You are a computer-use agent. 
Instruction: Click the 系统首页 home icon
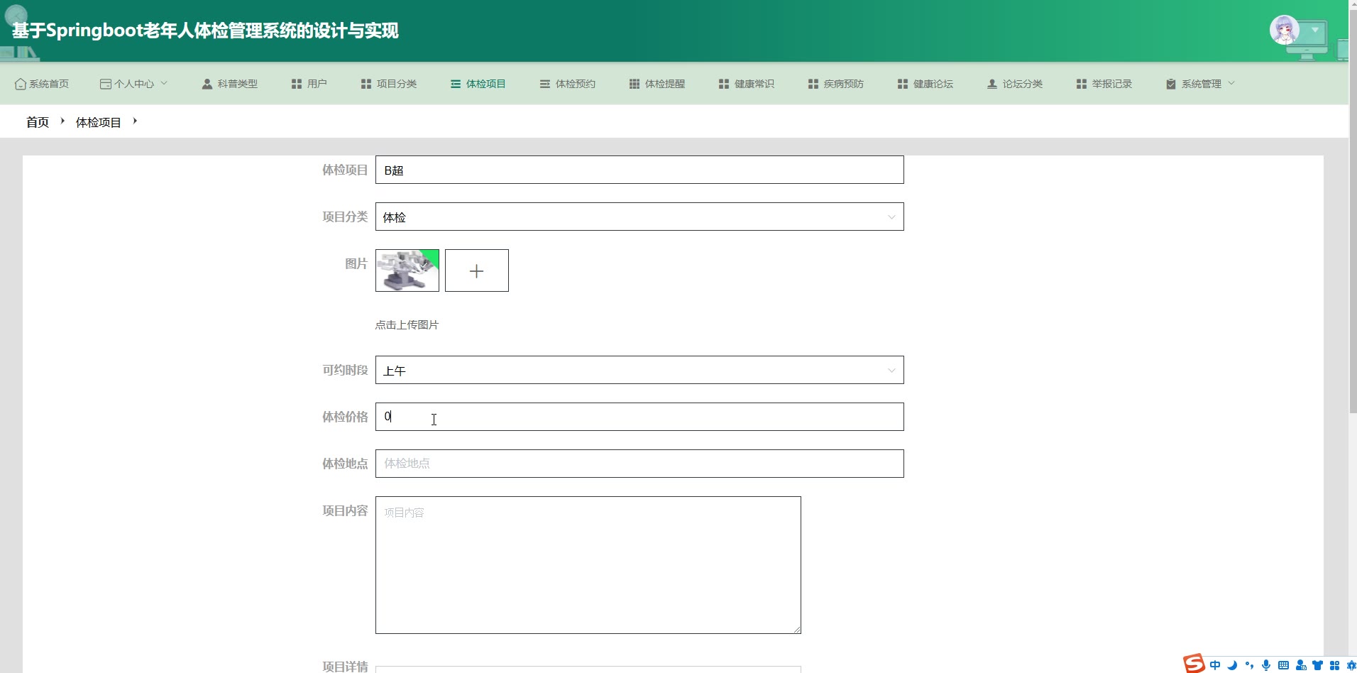(21, 84)
